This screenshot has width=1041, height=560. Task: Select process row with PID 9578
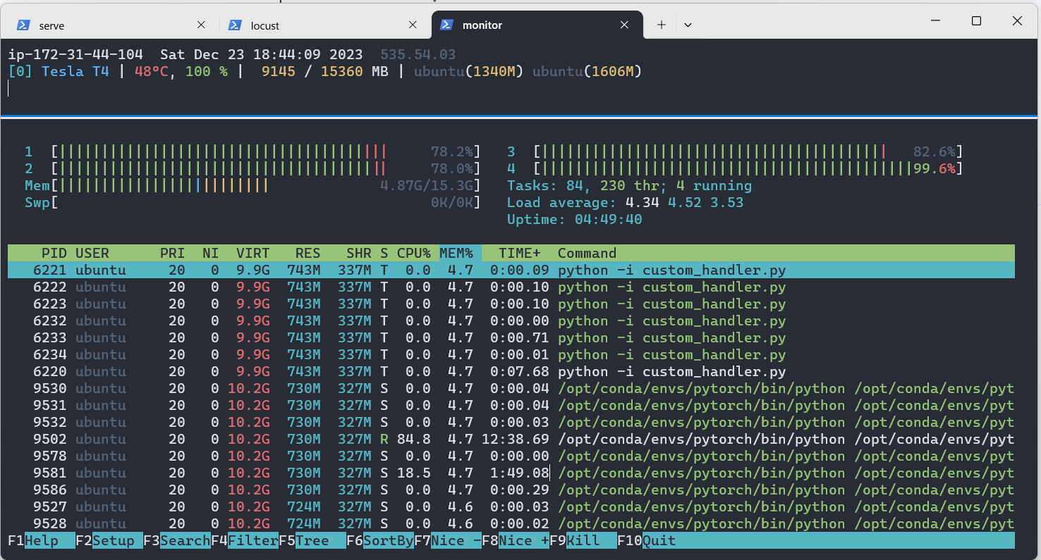click(x=511, y=456)
